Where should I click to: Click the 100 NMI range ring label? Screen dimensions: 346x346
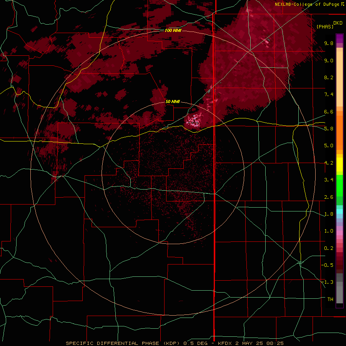coord(173,30)
